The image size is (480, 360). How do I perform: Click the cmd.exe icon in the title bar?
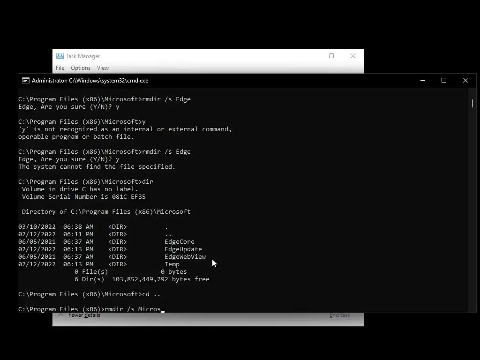tap(26, 81)
